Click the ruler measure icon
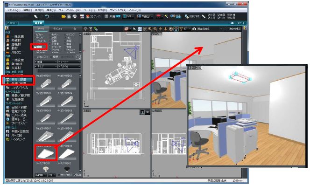The width and height of the screenshot is (310, 185). (204, 17)
